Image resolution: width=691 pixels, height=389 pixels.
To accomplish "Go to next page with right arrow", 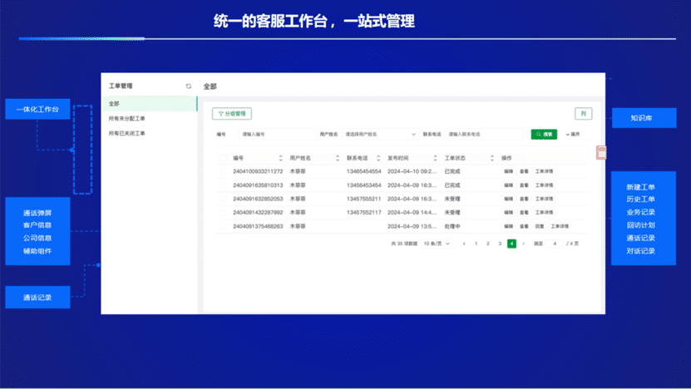I will 523,244.
